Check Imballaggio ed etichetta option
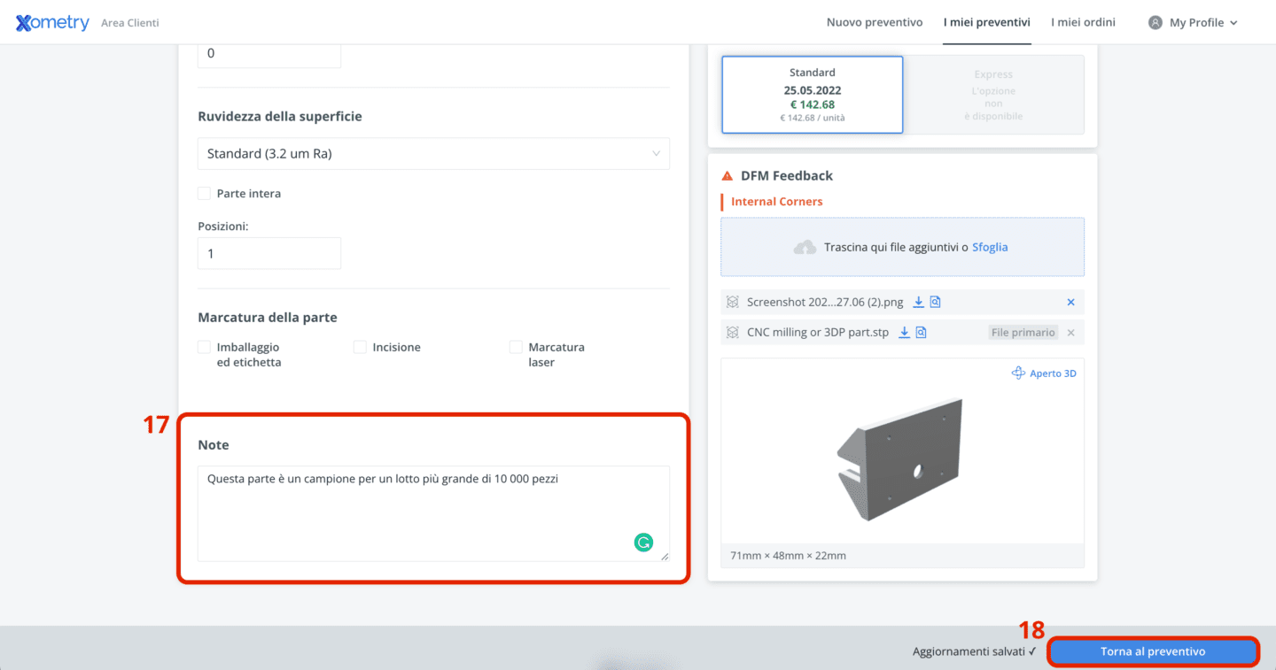The width and height of the screenshot is (1276, 670). click(204, 347)
